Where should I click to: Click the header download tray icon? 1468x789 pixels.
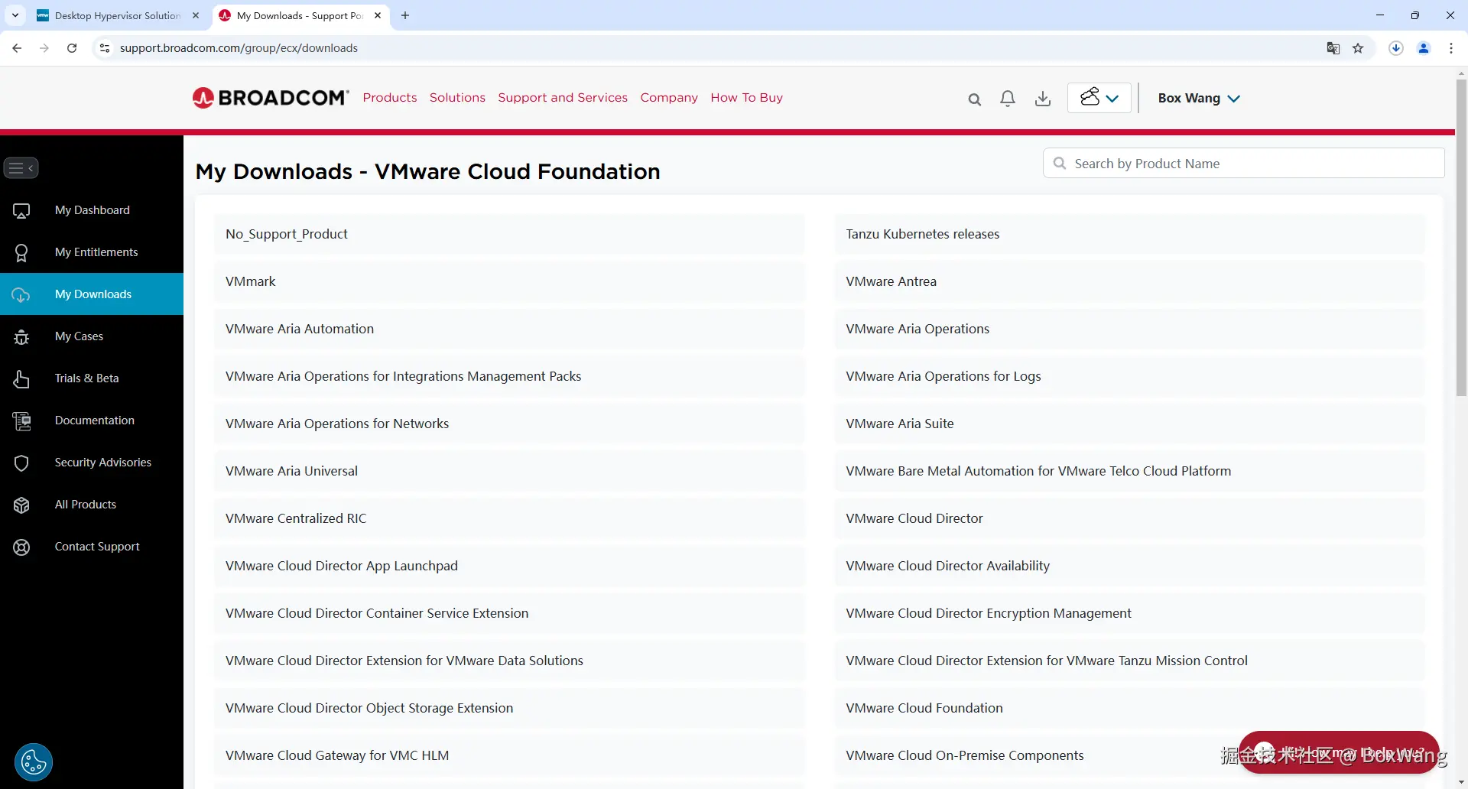coord(1043,99)
